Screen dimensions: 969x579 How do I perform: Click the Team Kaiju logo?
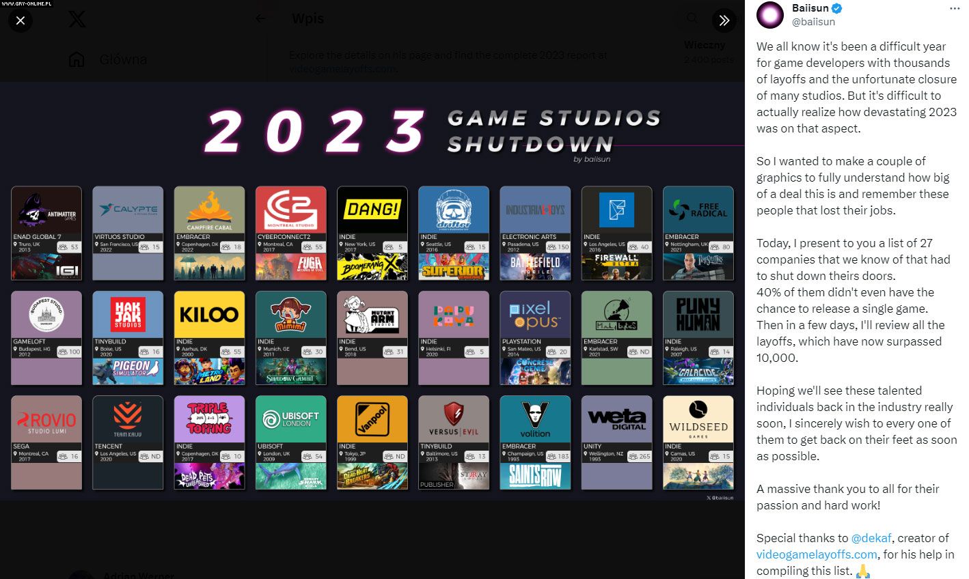pos(128,419)
